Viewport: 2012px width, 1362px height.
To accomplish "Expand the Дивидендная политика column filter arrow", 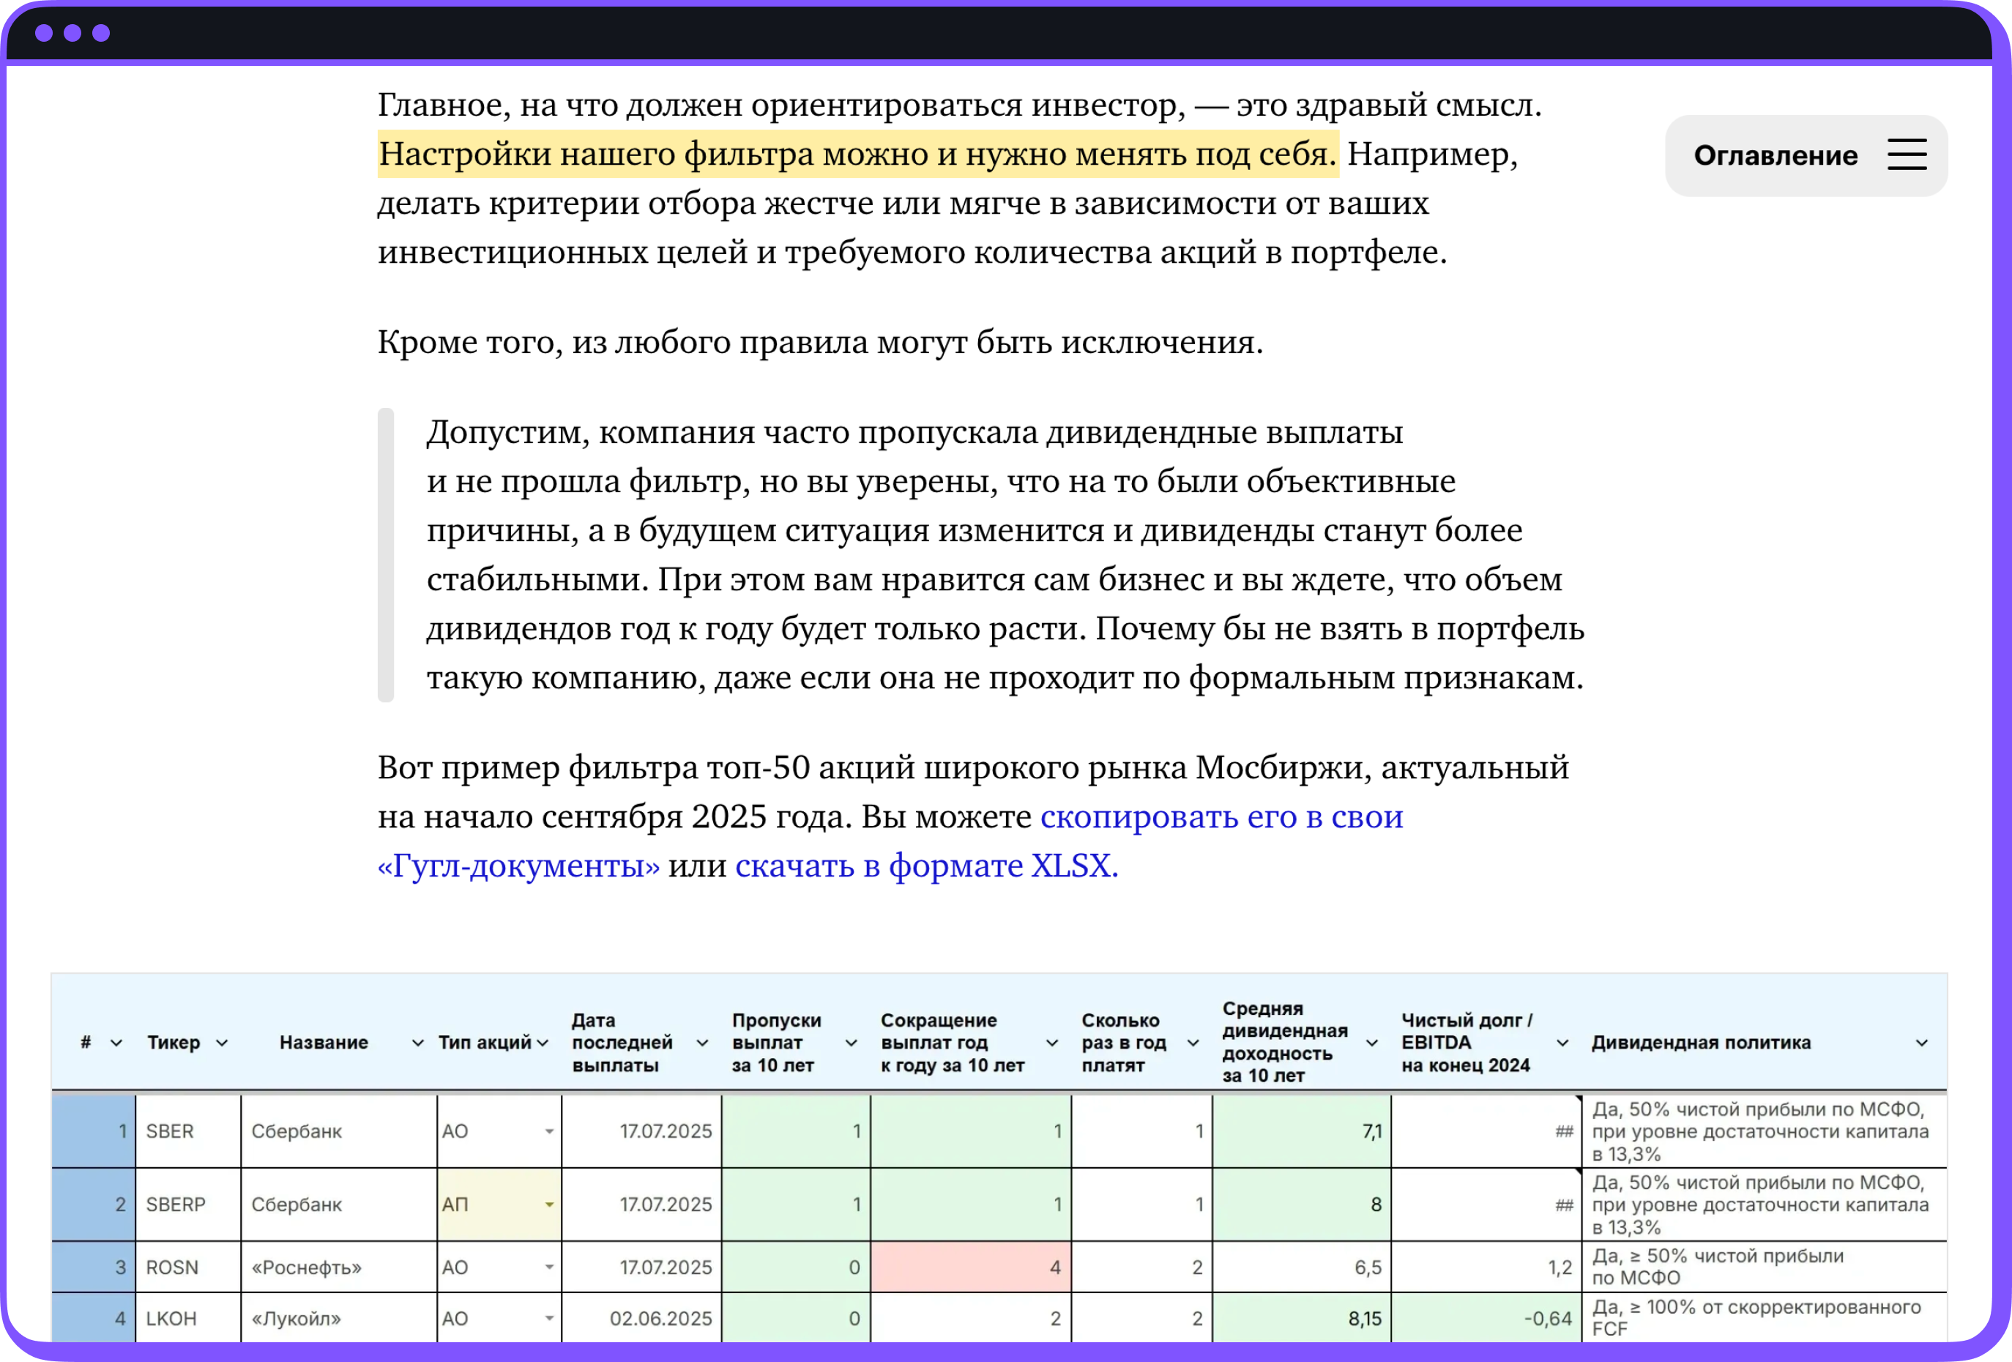I will 1921,1043.
